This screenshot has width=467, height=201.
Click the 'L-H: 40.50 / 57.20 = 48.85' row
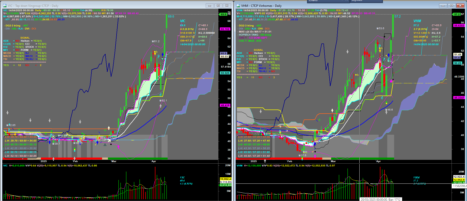tap(254, 145)
